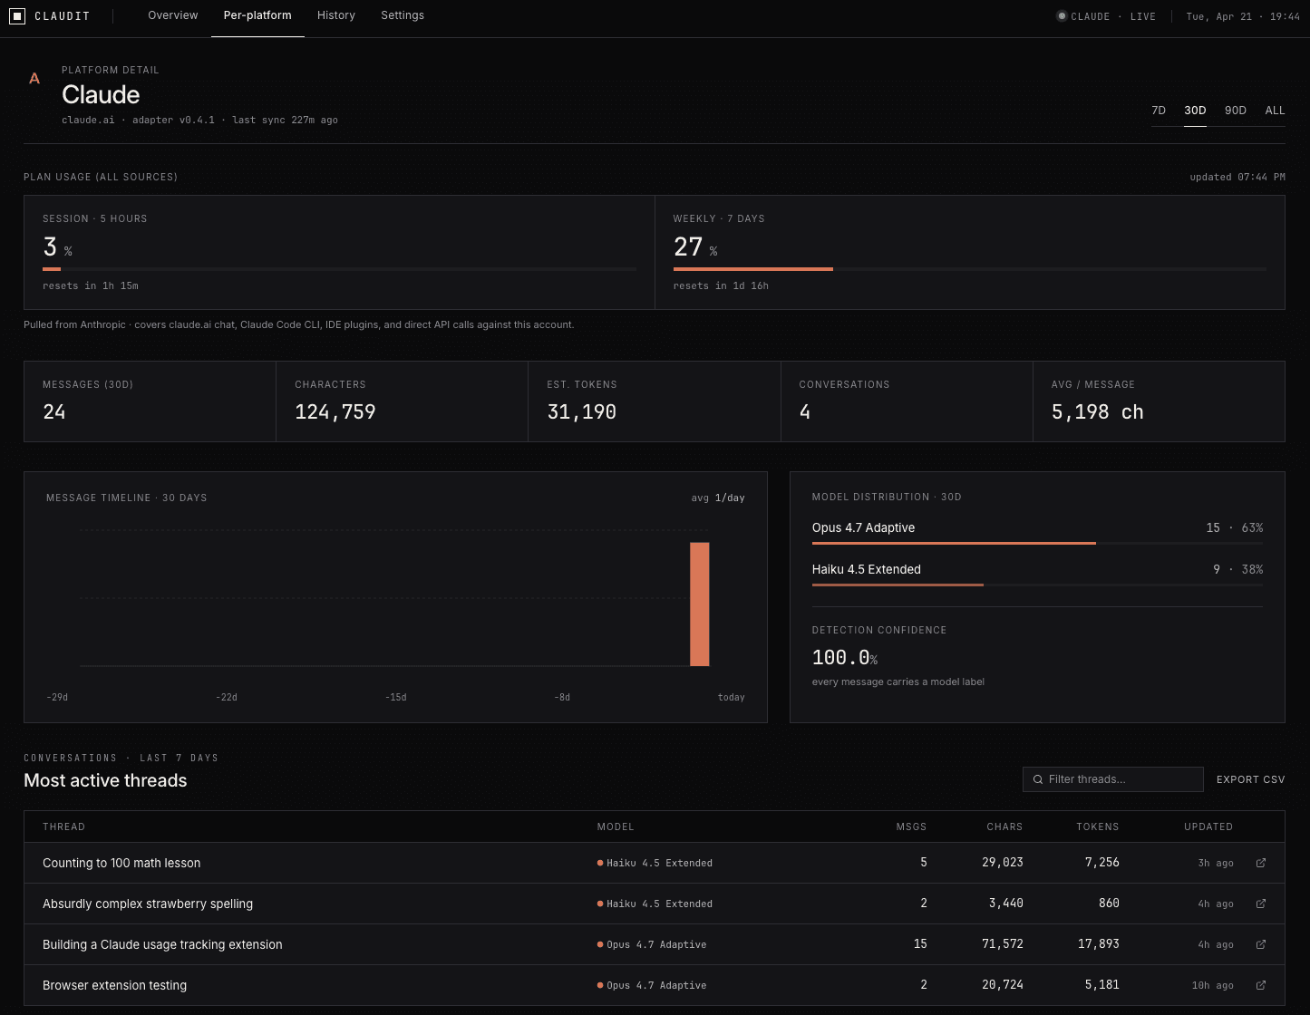Sort by UPDATED column header

click(1208, 826)
